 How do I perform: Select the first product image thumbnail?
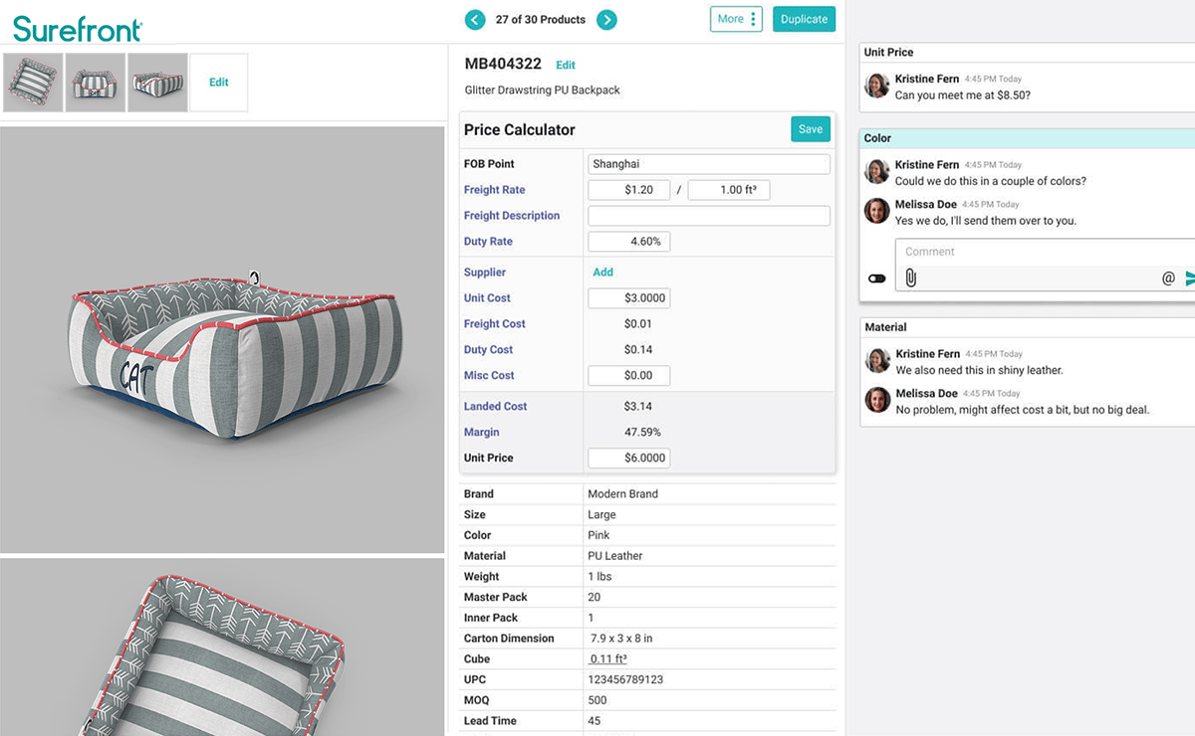coord(34,83)
